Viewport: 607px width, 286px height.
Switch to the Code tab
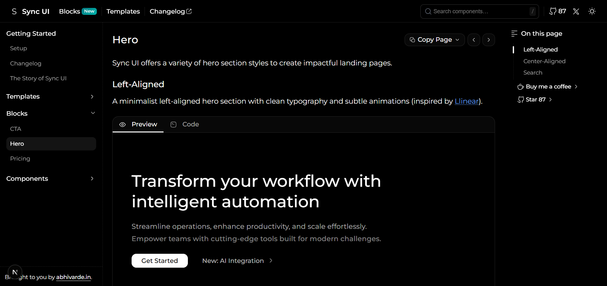tap(190, 124)
